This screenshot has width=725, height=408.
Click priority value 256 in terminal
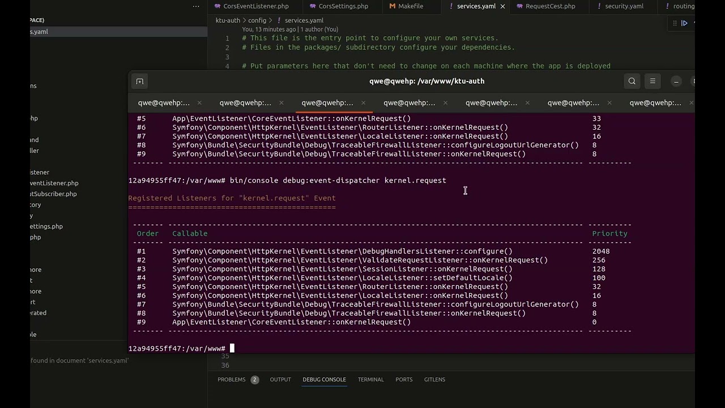point(599,260)
